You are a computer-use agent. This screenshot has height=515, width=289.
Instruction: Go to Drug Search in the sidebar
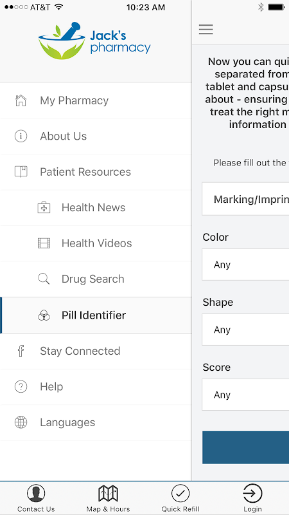pyautogui.click(x=96, y=279)
